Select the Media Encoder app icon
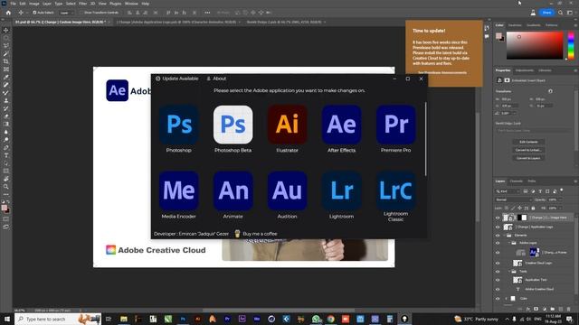The height and width of the screenshot is (325, 579). coord(179,190)
